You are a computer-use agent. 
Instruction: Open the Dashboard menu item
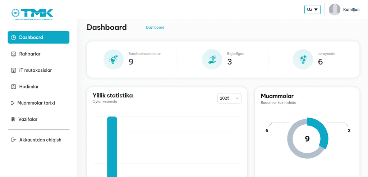pyautogui.click(x=38, y=38)
